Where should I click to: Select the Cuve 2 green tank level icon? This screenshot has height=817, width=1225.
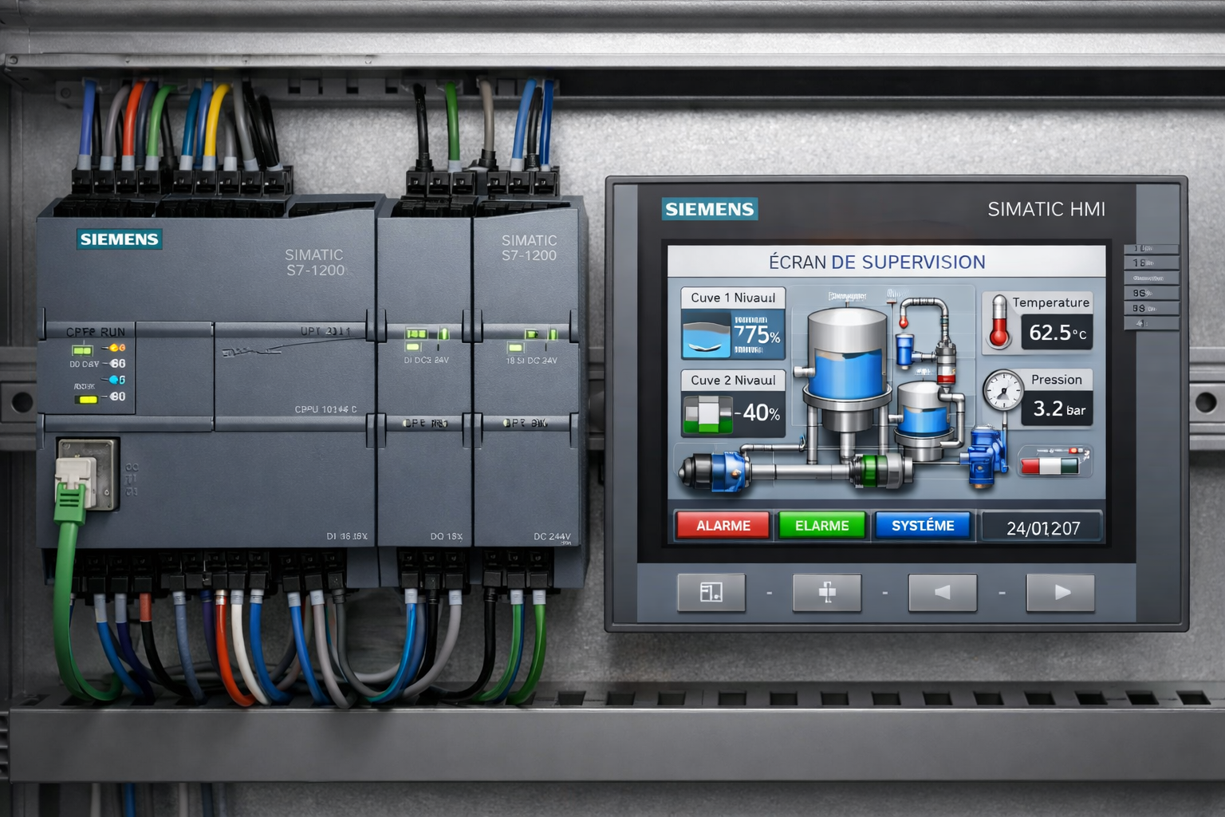coord(707,414)
